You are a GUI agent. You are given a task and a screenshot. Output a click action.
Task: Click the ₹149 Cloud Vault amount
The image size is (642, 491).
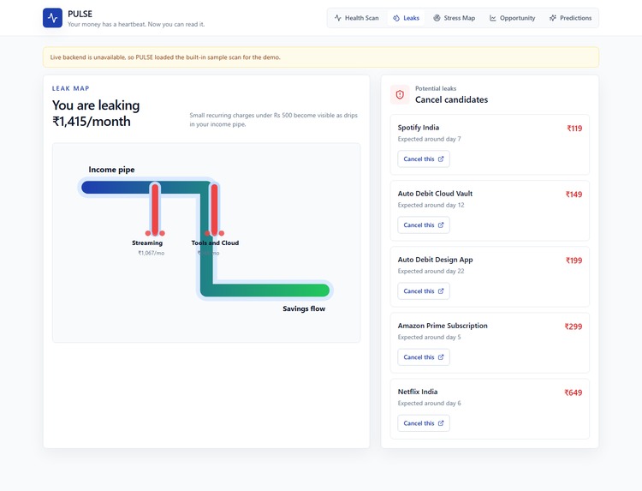click(574, 195)
